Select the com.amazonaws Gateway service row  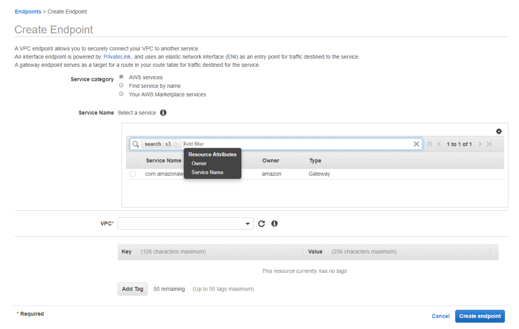133,173
